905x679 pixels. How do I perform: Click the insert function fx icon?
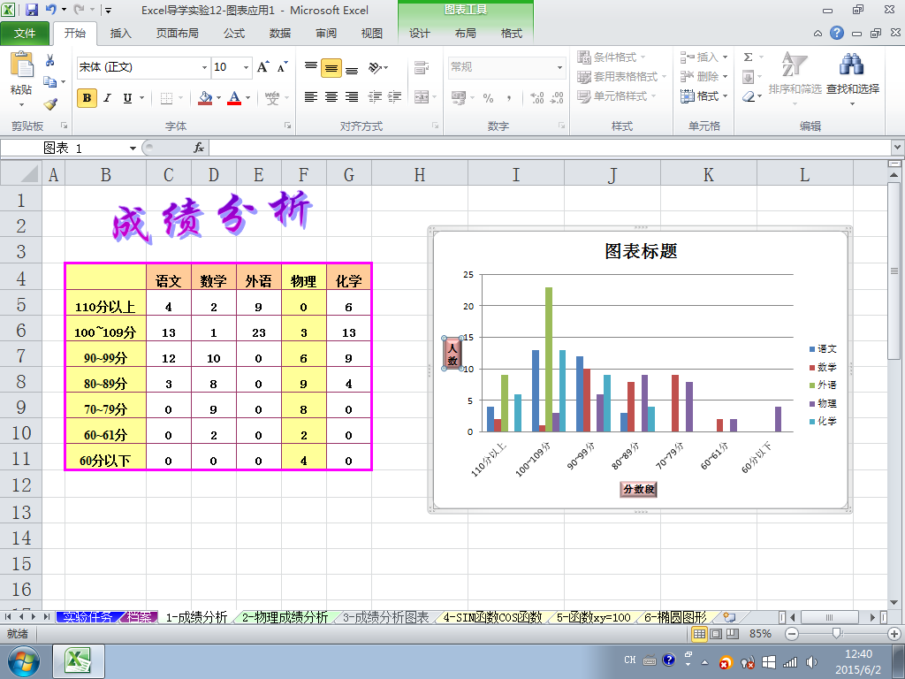199,148
